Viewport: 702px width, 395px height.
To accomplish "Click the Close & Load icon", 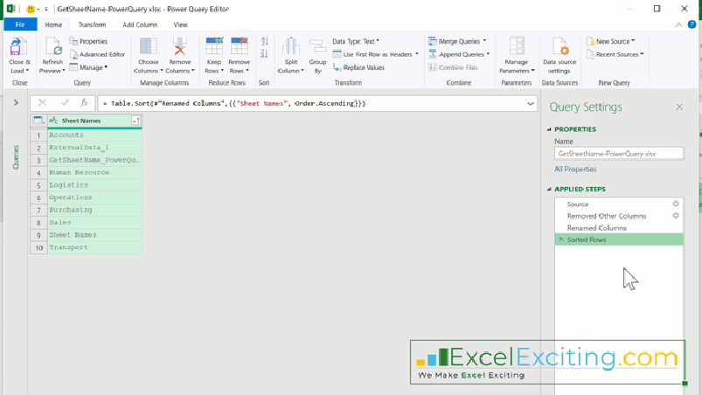I will (x=17, y=47).
